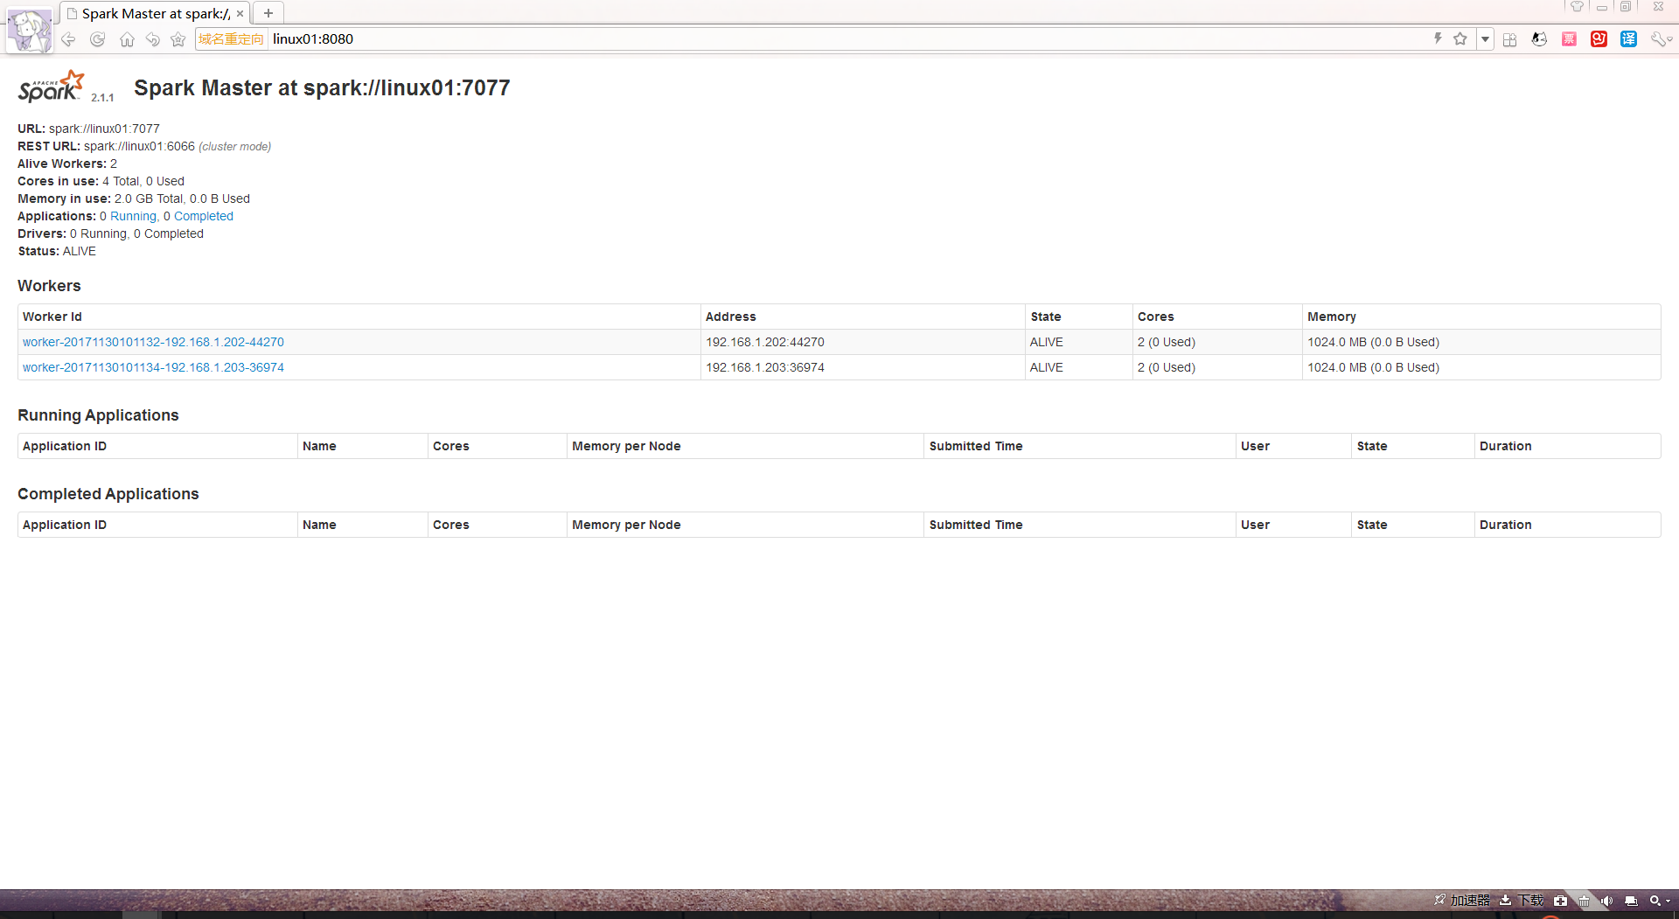Click the Status: ALIVE text
The width and height of the screenshot is (1679, 919).
pyautogui.click(x=57, y=251)
